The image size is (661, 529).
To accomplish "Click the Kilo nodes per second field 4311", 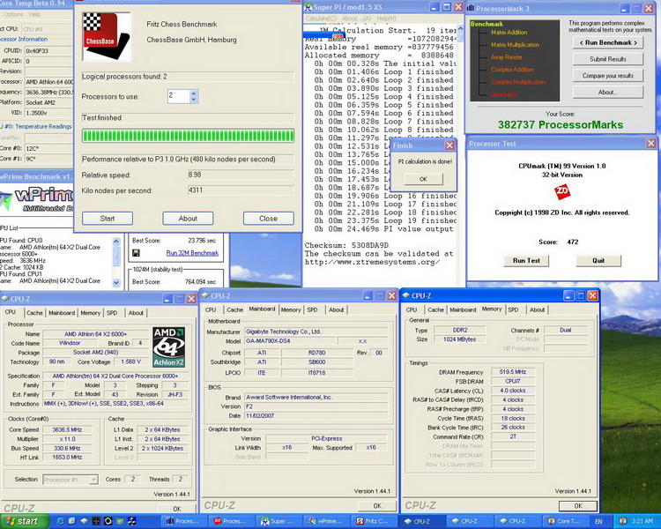I will pos(241,190).
